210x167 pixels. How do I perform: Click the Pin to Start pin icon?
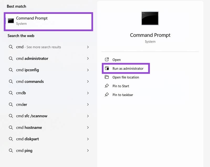[107, 86]
